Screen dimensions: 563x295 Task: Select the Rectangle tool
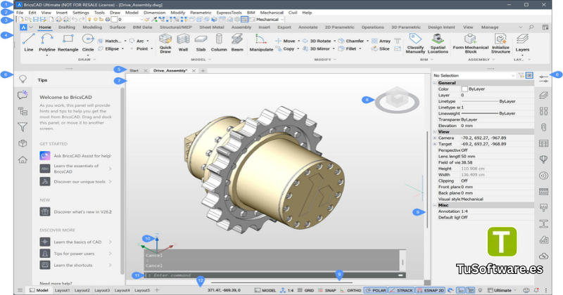click(68, 43)
